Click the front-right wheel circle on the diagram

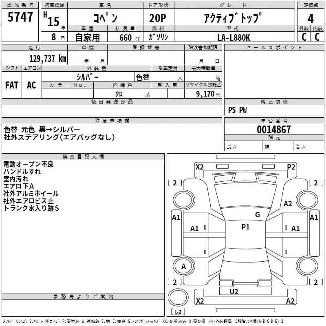(x=307, y=199)
